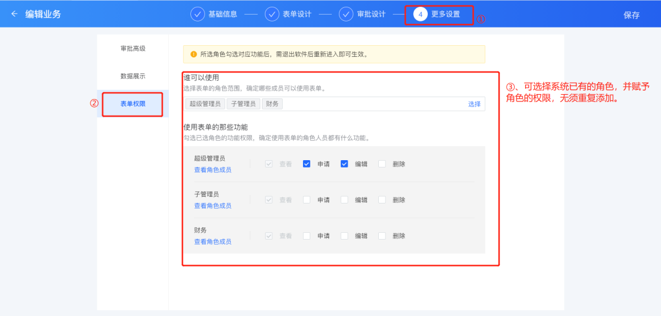The image size is (661, 316).
Task: Click the 财务 tag in role field
Action: point(272,104)
